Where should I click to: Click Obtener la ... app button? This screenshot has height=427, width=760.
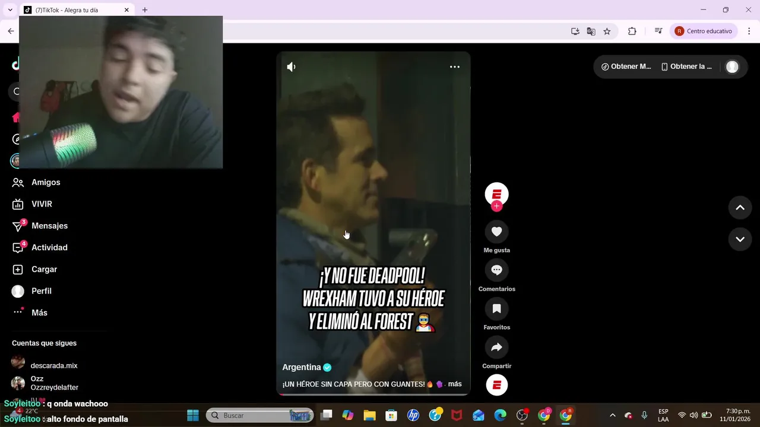(x=687, y=66)
